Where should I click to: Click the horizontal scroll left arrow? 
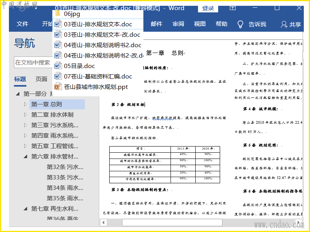pos(103,223)
